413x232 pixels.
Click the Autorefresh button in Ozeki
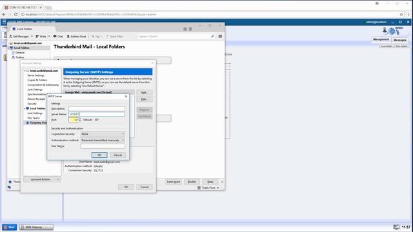tap(387, 46)
